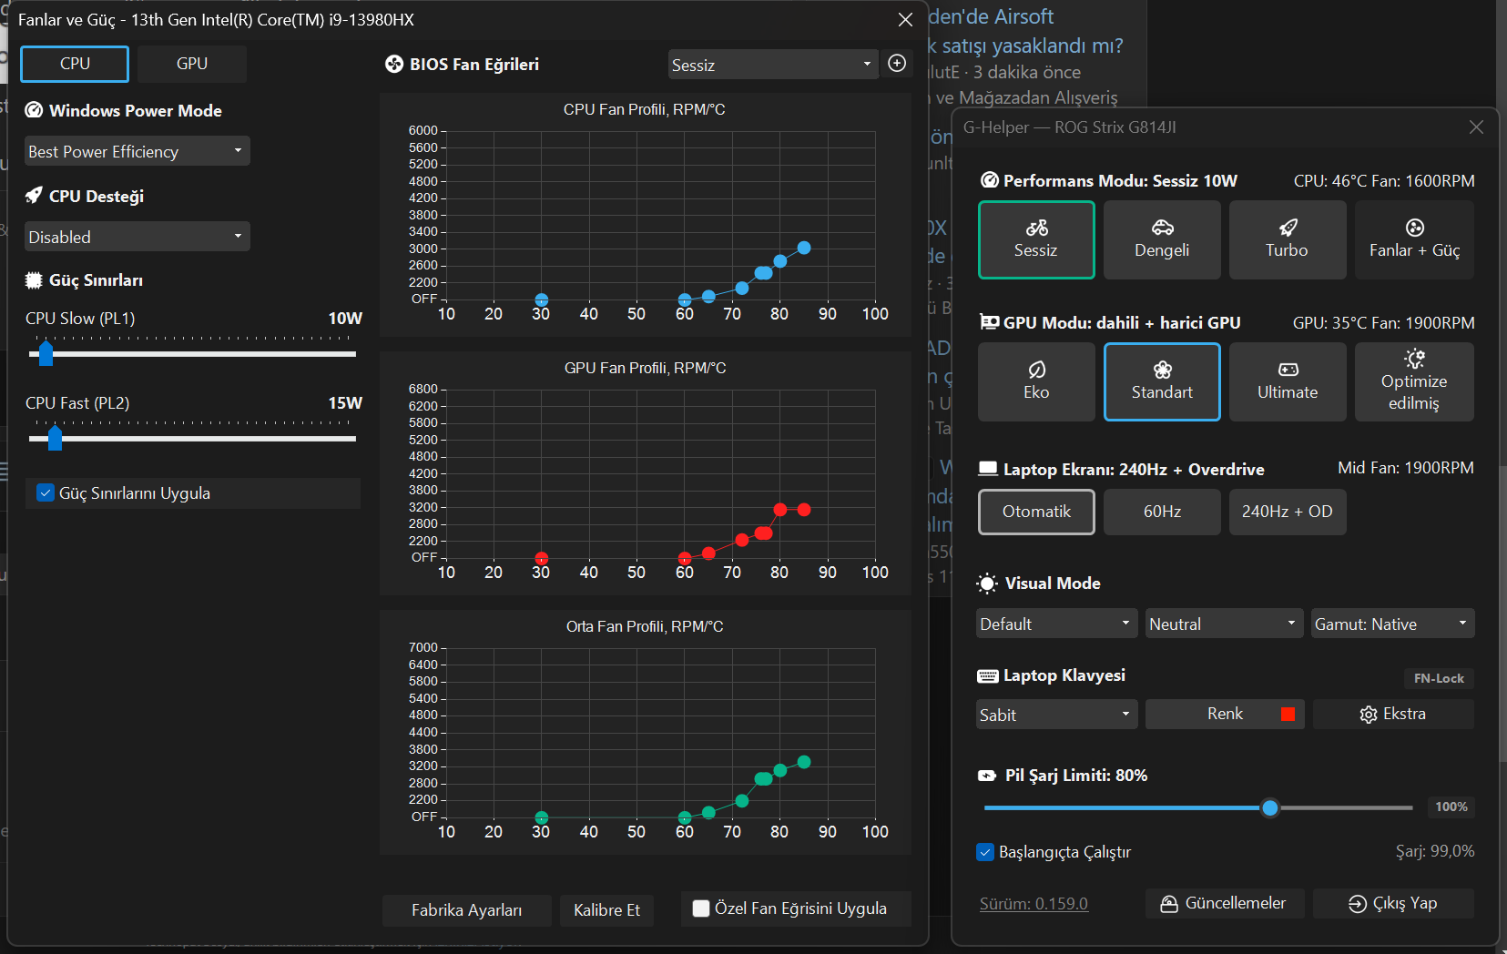Open the Best Power Efficiency dropdown
The height and width of the screenshot is (954, 1507).
coord(137,151)
